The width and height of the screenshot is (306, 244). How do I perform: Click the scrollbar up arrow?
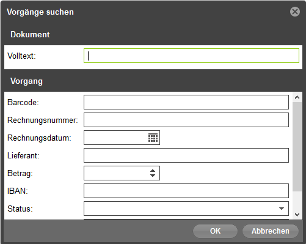click(x=297, y=97)
